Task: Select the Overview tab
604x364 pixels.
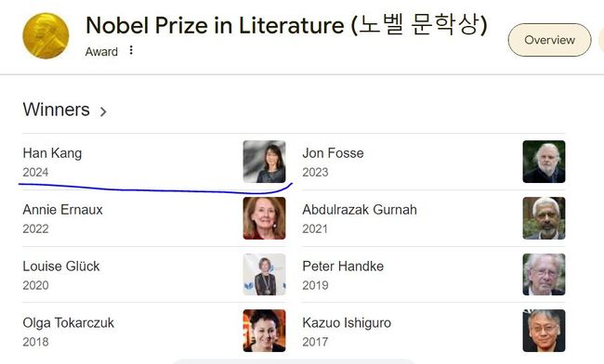Action: (x=550, y=40)
